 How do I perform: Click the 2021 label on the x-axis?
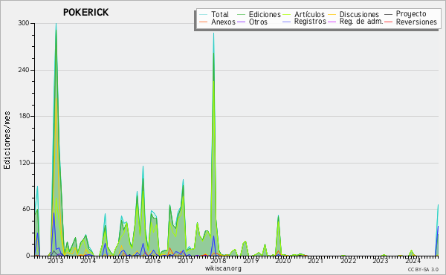click(315, 260)
